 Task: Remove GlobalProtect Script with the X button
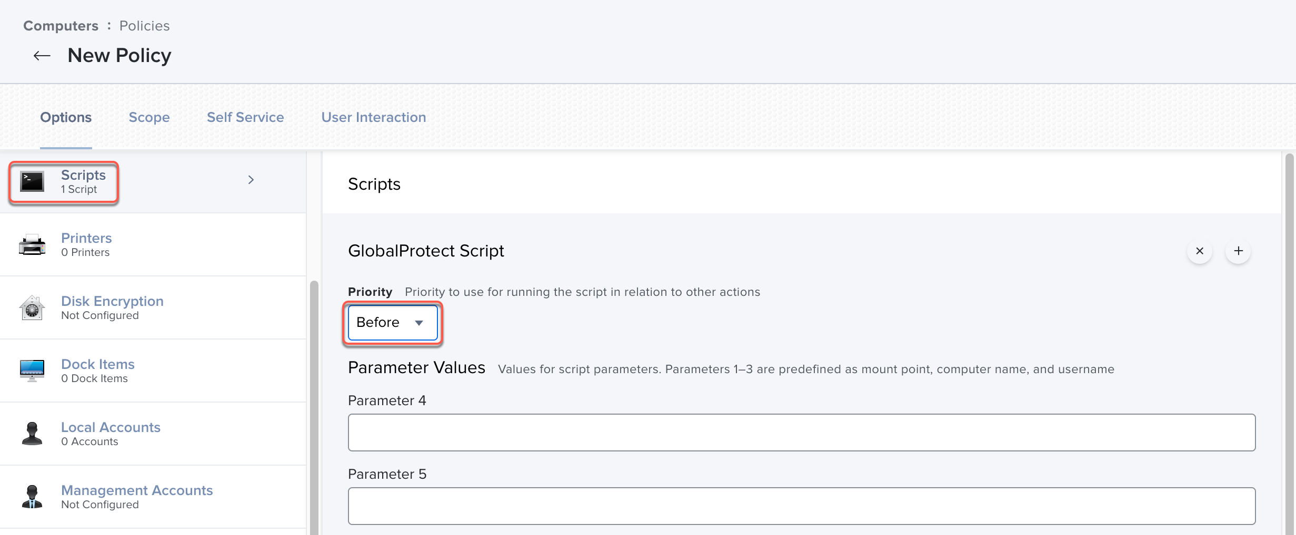1200,251
